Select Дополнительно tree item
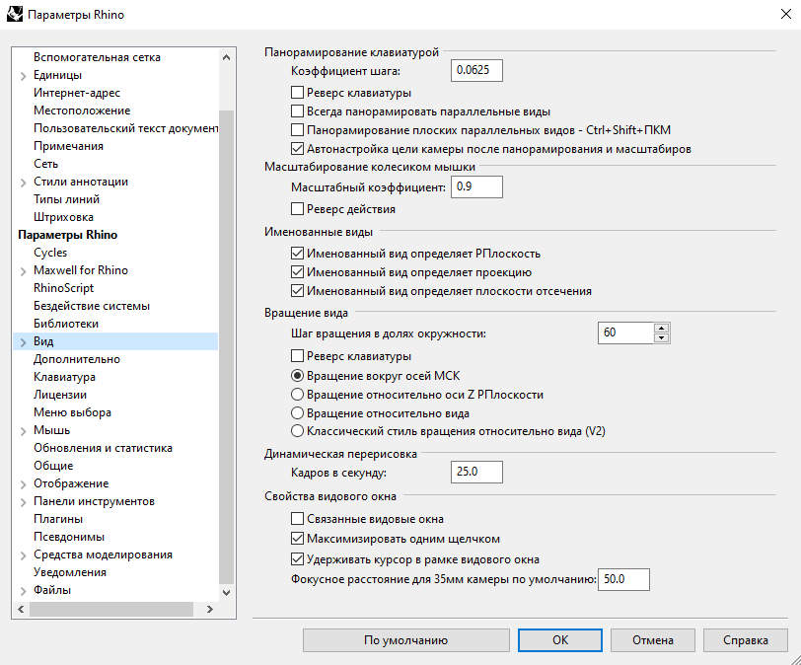The image size is (801, 665). tap(77, 359)
